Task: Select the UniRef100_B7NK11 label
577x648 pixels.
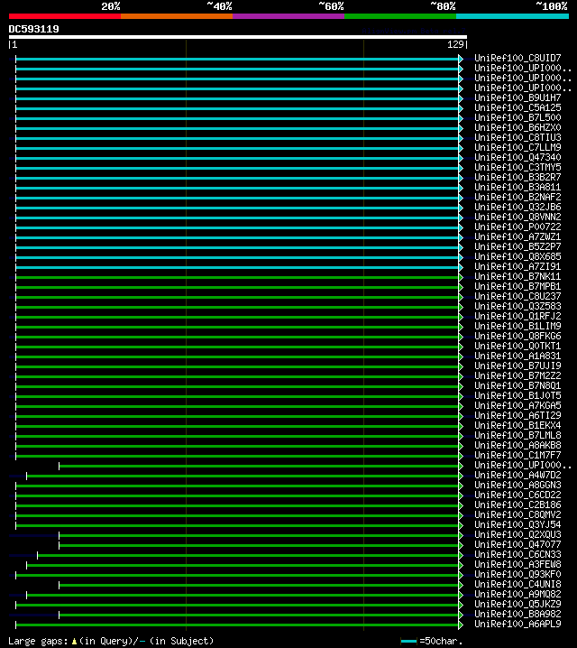Action: [517, 276]
